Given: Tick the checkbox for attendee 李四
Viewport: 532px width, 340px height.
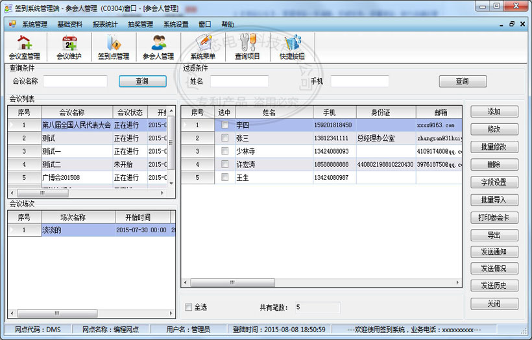Looking at the screenshot, I should click(x=224, y=125).
